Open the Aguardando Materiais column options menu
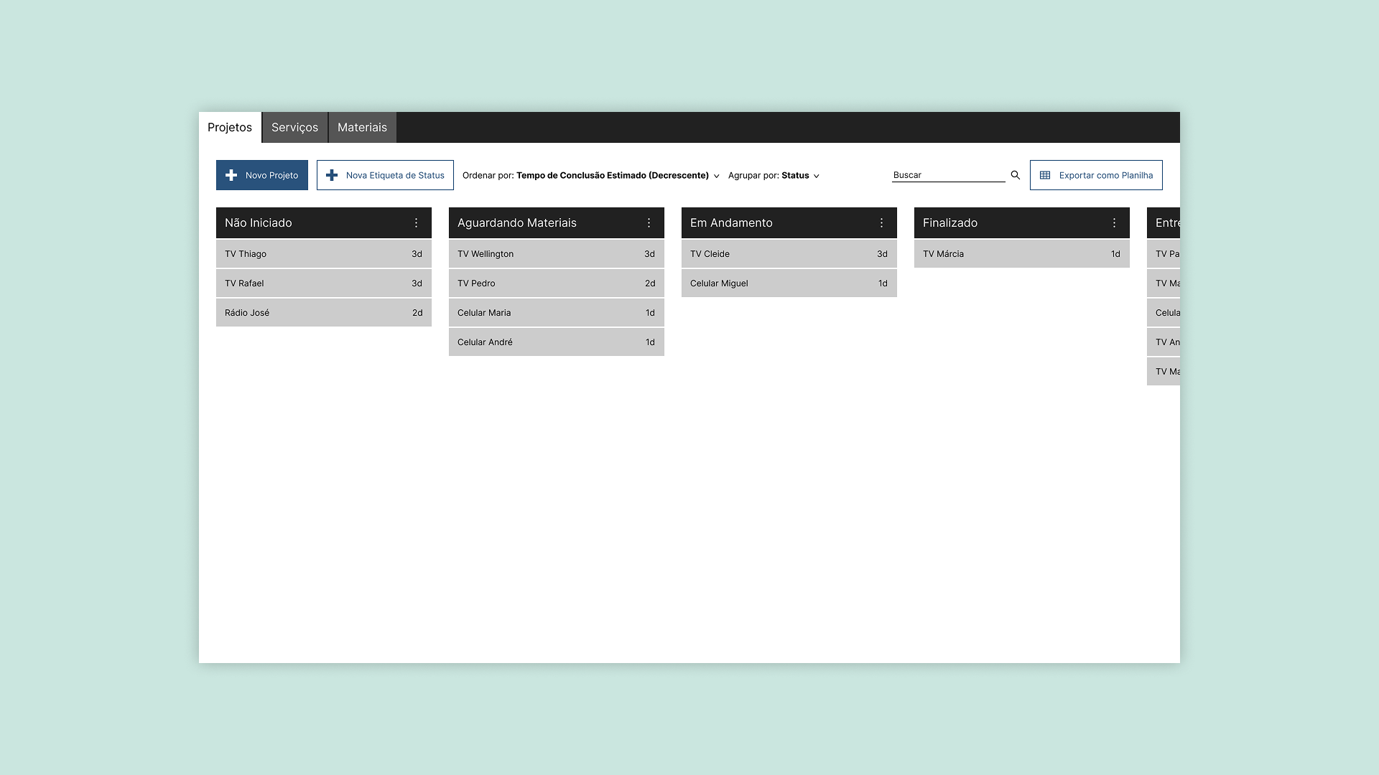This screenshot has height=775, width=1379. (649, 223)
